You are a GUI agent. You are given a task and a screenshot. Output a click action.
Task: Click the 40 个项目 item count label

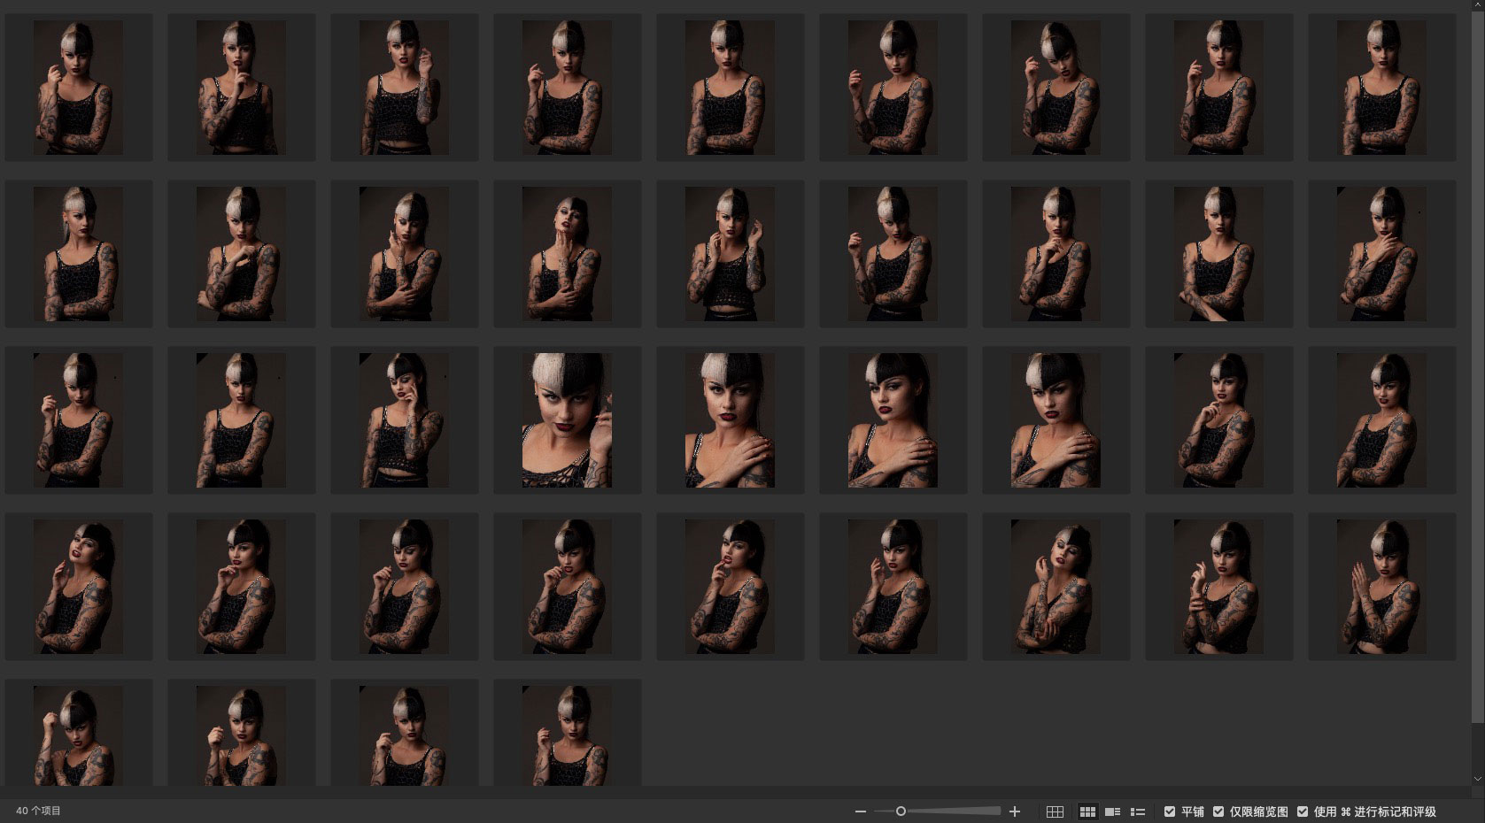(x=38, y=811)
